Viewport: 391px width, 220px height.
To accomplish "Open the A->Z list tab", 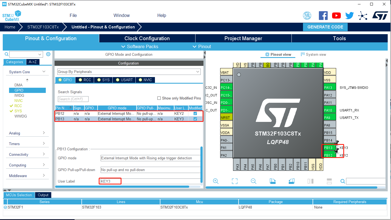I will click(33, 62).
